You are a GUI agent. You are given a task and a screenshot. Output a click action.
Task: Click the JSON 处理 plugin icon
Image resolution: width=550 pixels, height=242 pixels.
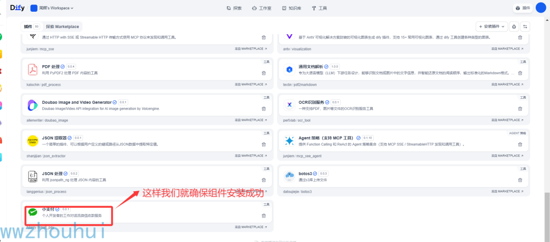point(33,176)
